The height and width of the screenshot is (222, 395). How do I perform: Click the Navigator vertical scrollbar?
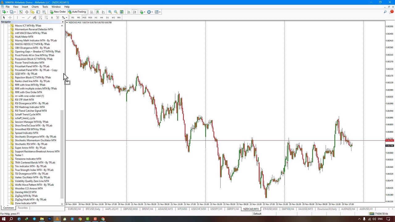click(62, 154)
